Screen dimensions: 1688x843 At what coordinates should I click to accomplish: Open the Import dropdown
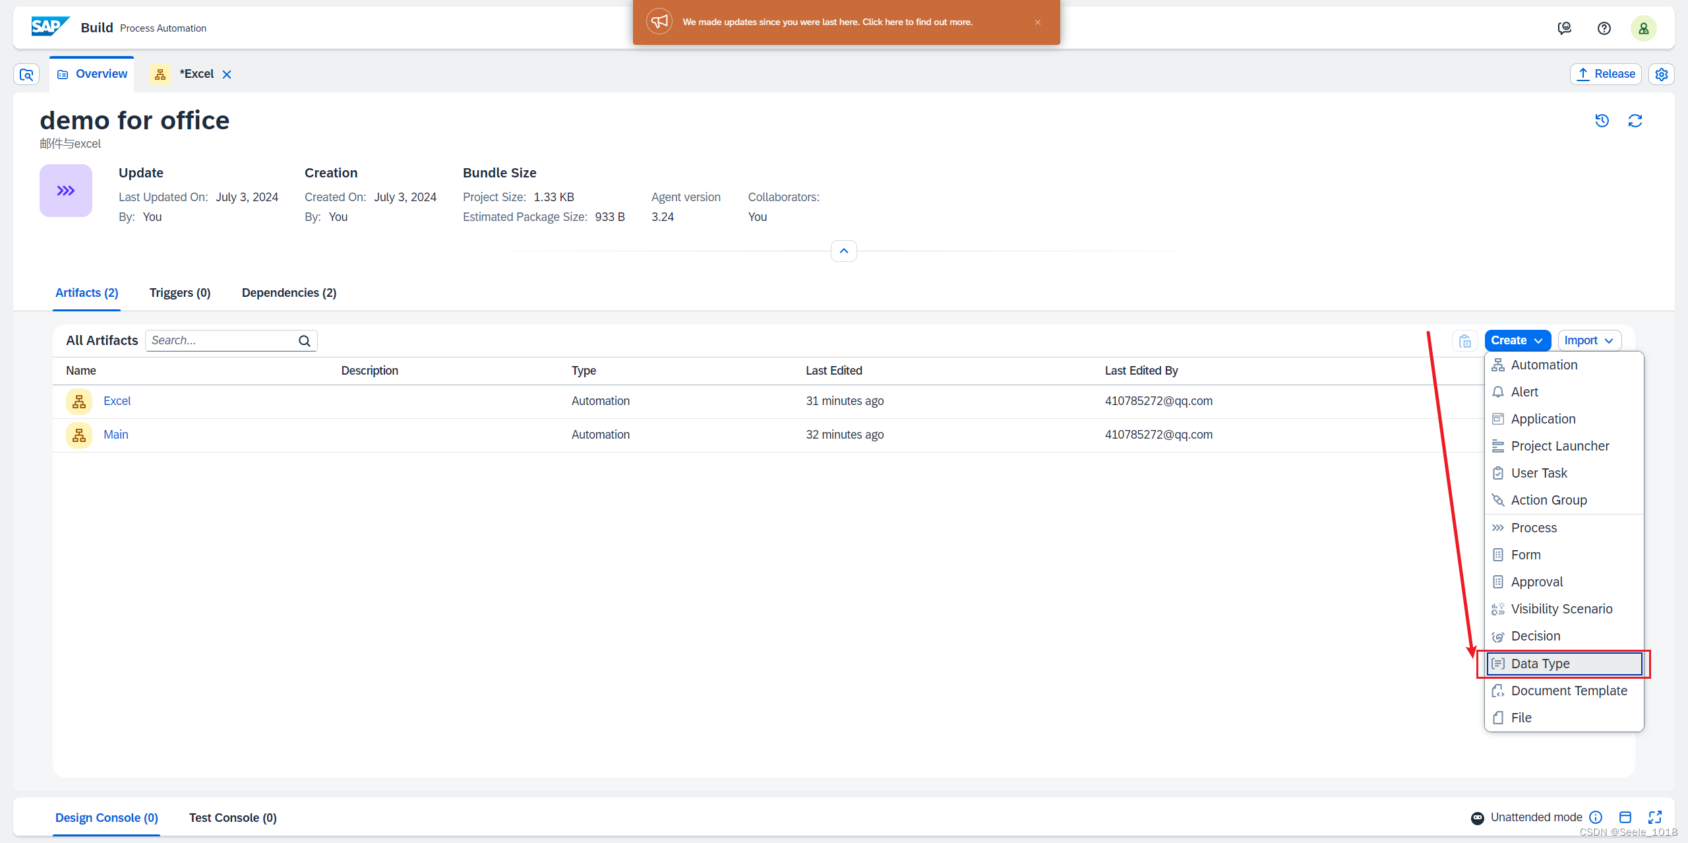[1589, 341]
